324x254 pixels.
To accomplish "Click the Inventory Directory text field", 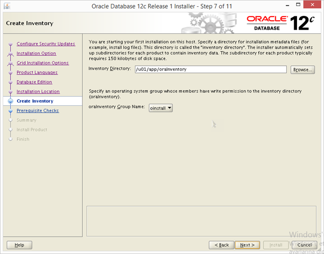I will pos(211,69).
